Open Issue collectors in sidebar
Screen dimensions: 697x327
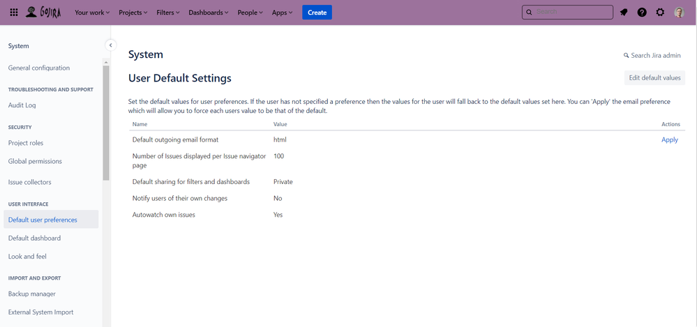(x=30, y=182)
